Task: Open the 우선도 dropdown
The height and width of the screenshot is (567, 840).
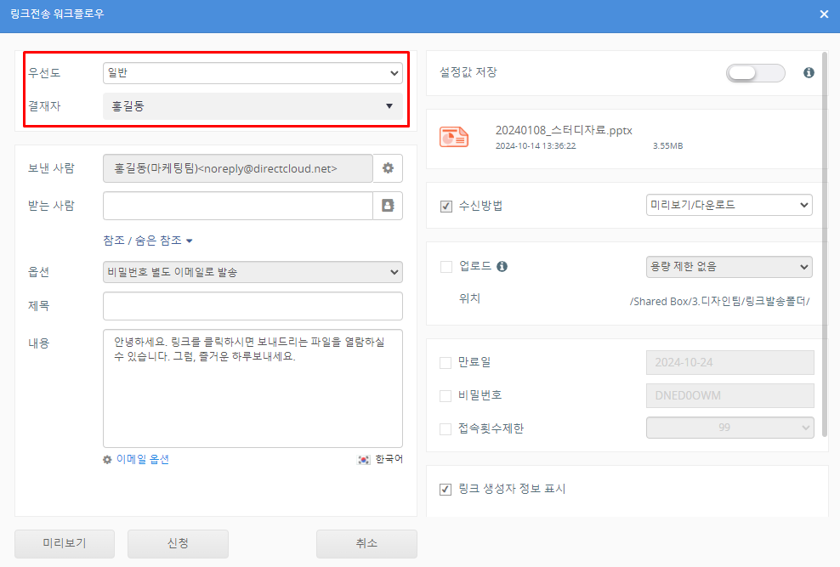Action: click(x=253, y=74)
